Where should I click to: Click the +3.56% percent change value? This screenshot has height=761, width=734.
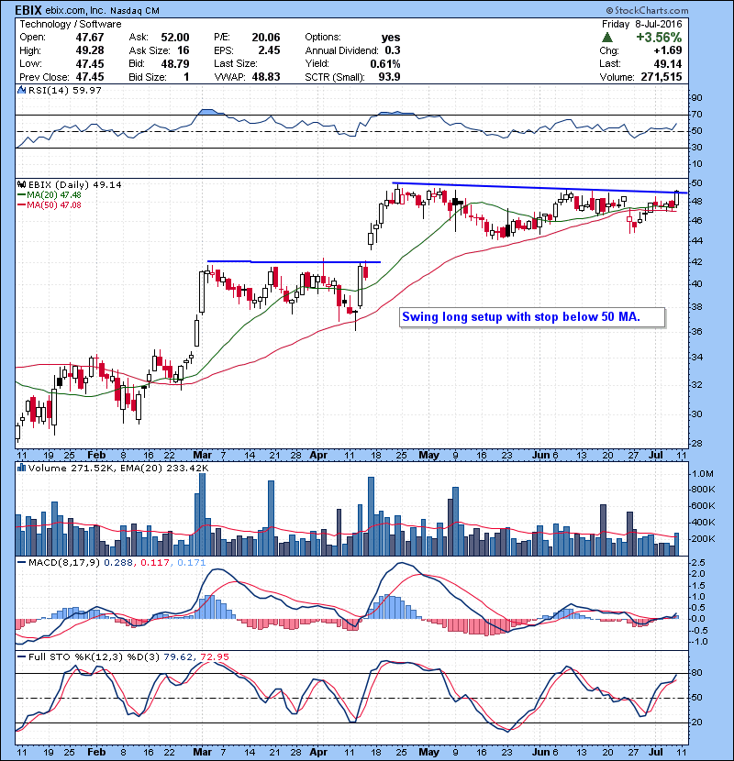(x=659, y=38)
